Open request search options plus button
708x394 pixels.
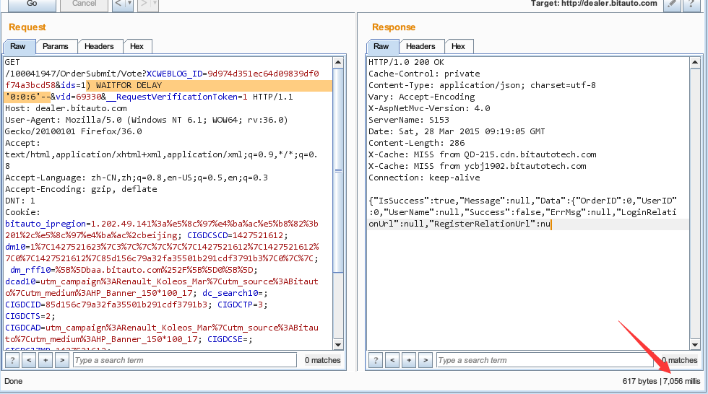pyautogui.click(x=46, y=360)
